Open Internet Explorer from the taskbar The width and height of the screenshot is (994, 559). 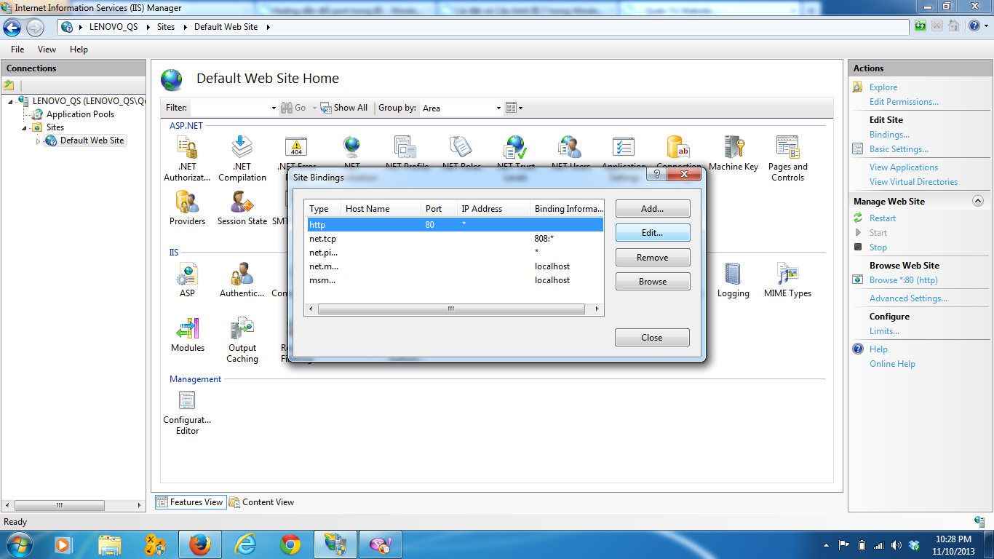pos(245,544)
